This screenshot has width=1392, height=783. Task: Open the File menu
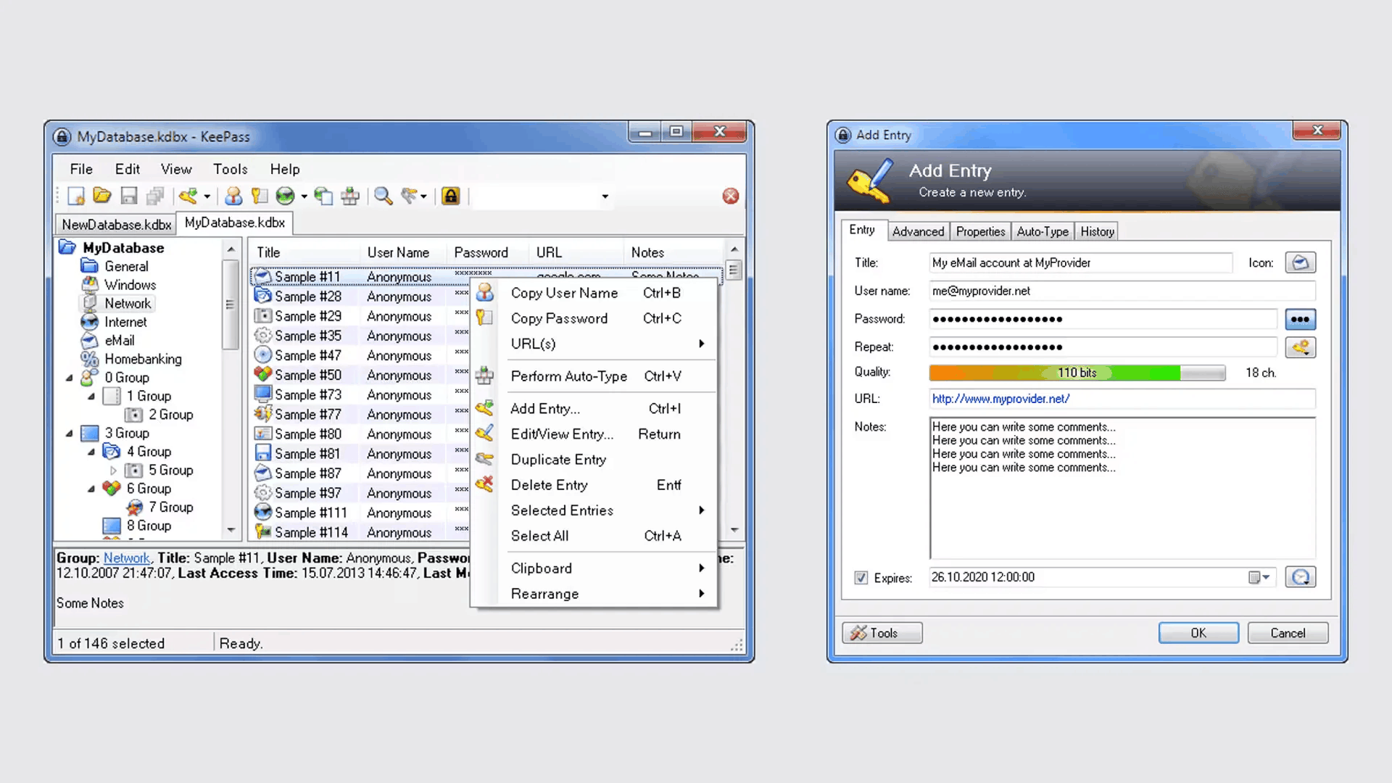point(81,169)
